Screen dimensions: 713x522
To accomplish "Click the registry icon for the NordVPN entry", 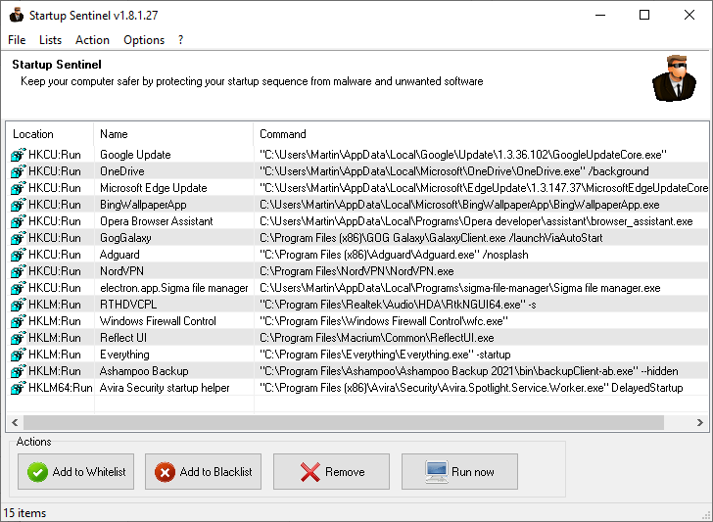I will click(18, 271).
